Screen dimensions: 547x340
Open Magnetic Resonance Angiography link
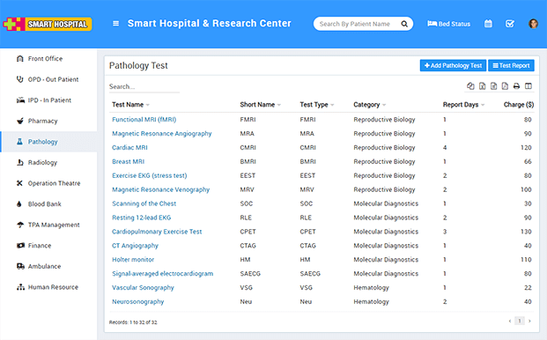point(162,134)
